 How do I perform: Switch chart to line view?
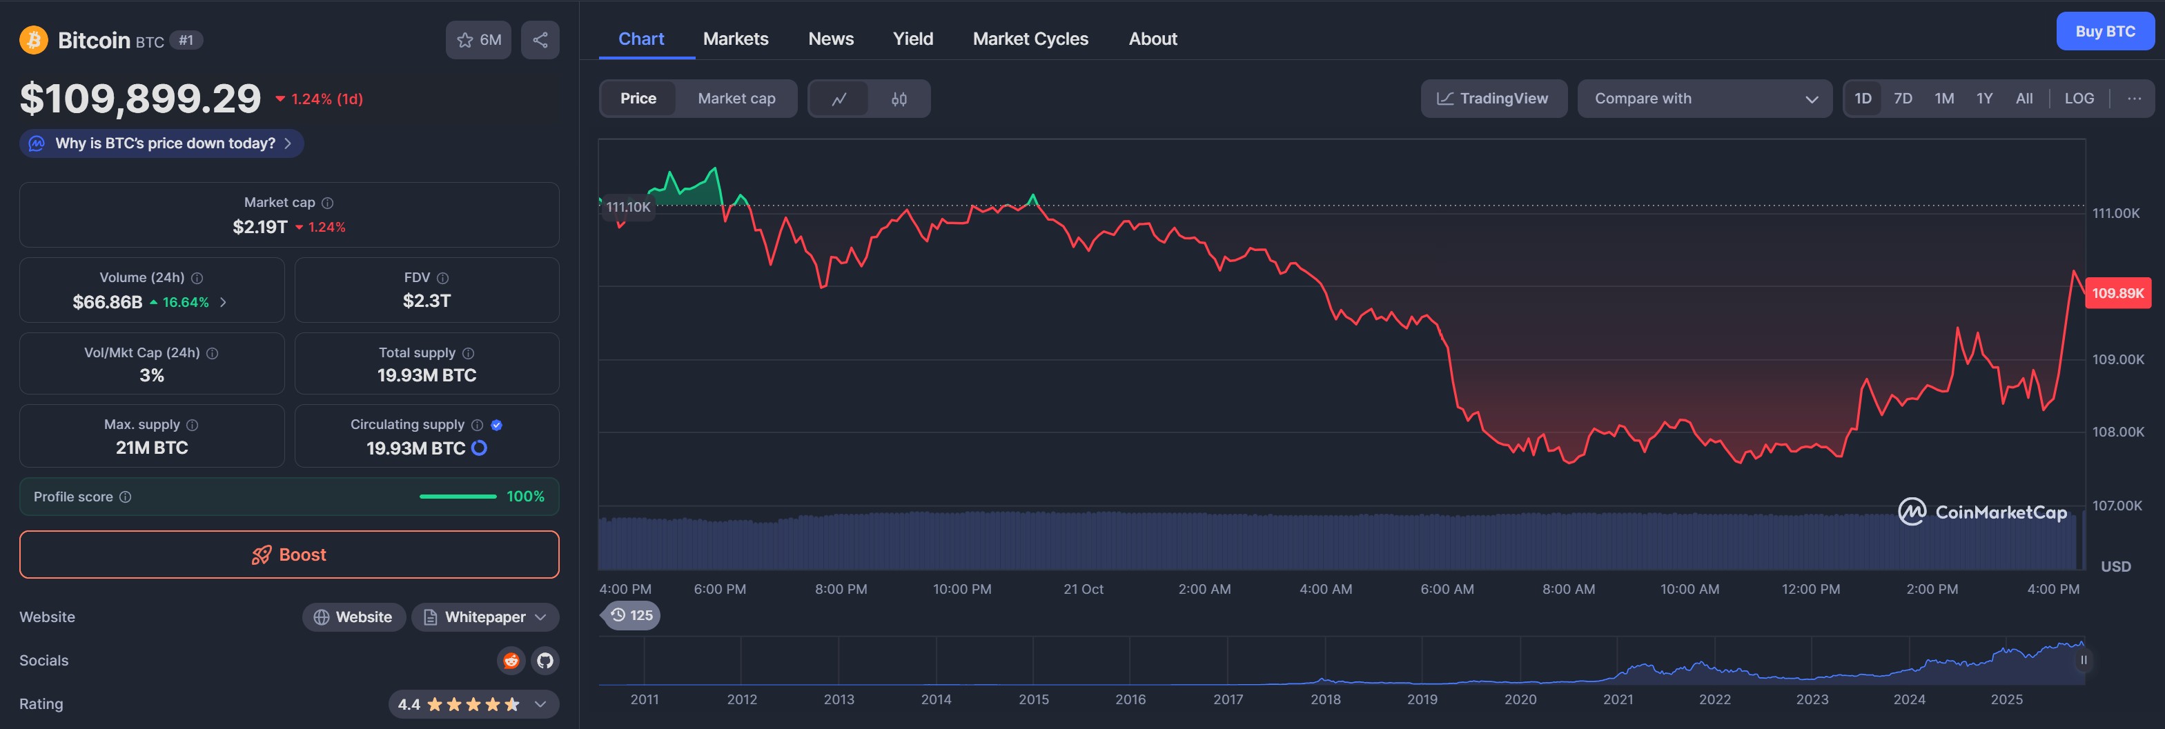(x=839, y=99)
